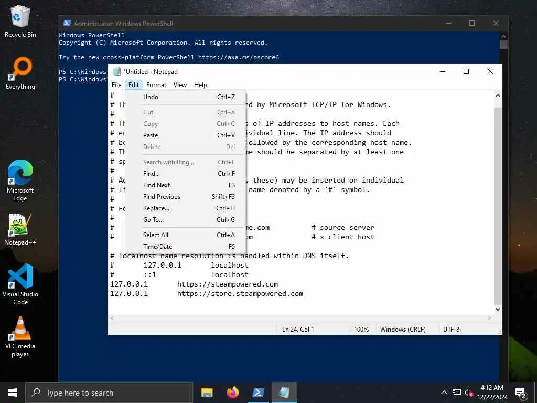Click the Windows Start button
The width and height of the screenshot is (537, 403).
[x=13, y=393]
